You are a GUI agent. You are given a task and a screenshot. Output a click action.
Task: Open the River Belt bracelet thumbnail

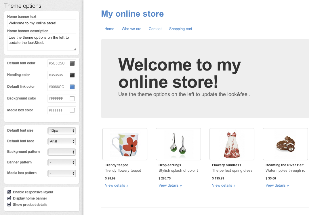coord(285,144)
